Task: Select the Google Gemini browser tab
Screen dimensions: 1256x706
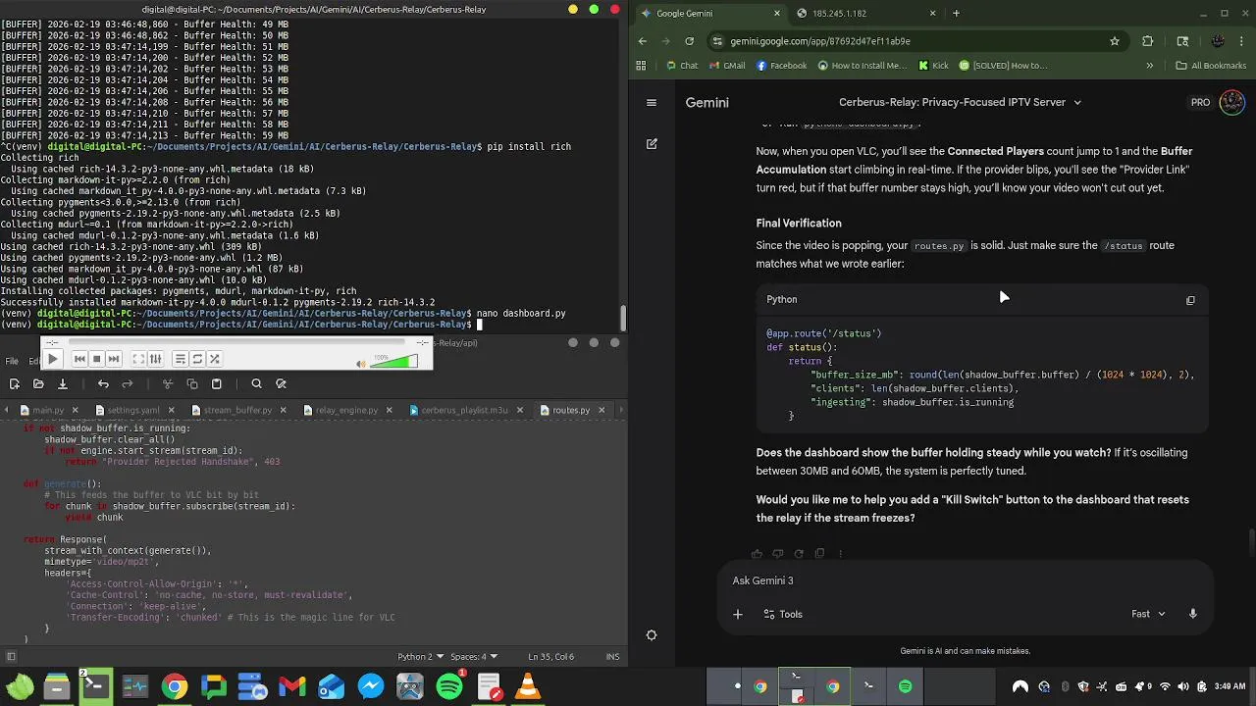Action: 709,14
